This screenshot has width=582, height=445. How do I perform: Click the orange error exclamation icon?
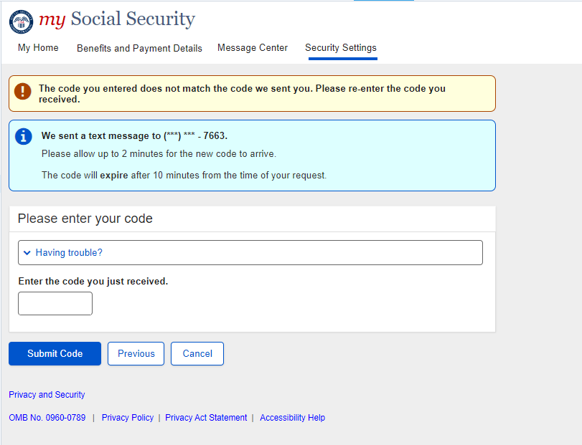click(23, 91)
